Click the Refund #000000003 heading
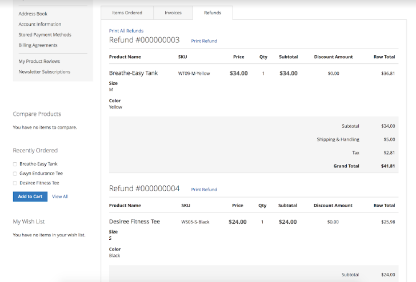This screenshot has width=416, height=282. [145, 40]
